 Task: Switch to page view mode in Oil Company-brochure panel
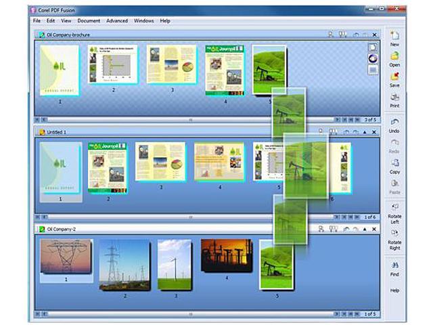point(373,47)
